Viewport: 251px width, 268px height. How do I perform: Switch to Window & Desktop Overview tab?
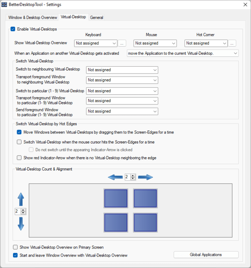32,17
